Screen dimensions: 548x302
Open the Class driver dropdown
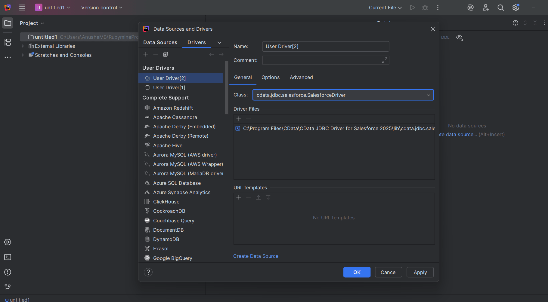(428, 95)
